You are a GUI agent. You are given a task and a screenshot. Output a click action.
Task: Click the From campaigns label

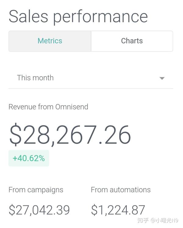click(36, 190)
